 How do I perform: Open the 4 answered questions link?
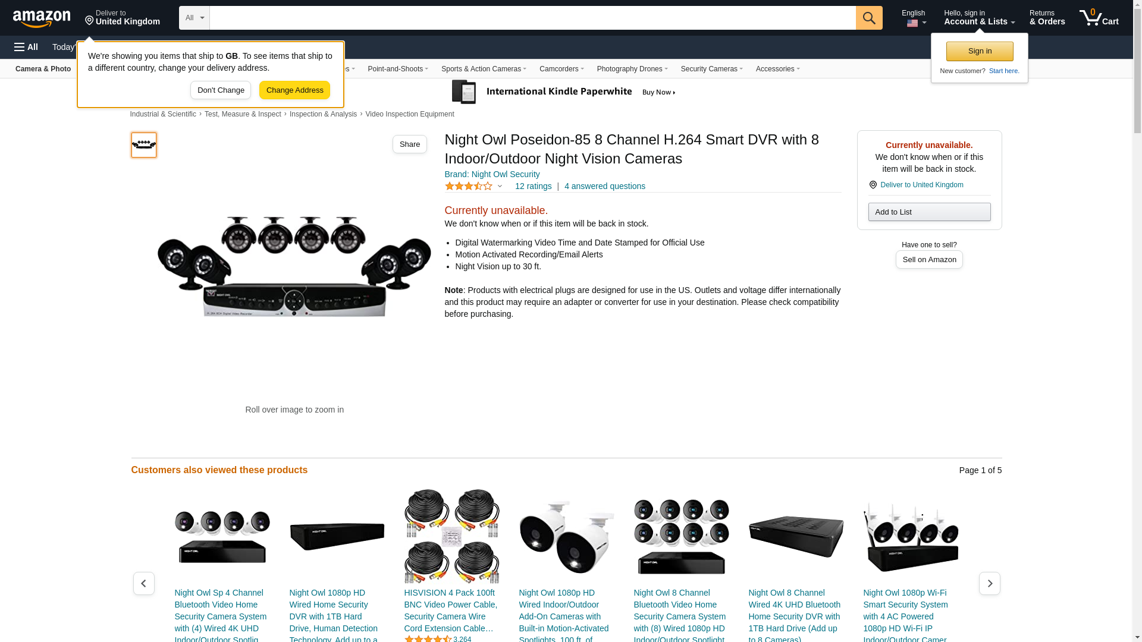click(605, 186)
